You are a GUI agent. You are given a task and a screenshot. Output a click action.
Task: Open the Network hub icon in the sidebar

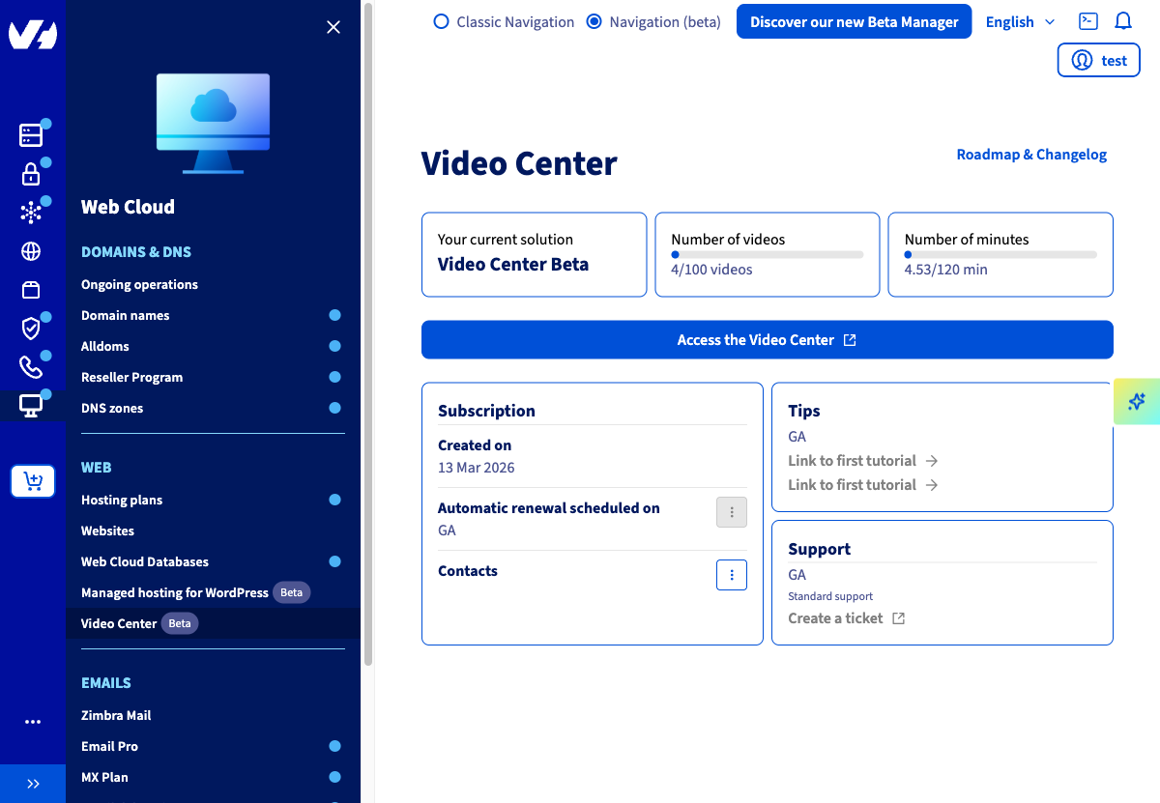(32, 212)
